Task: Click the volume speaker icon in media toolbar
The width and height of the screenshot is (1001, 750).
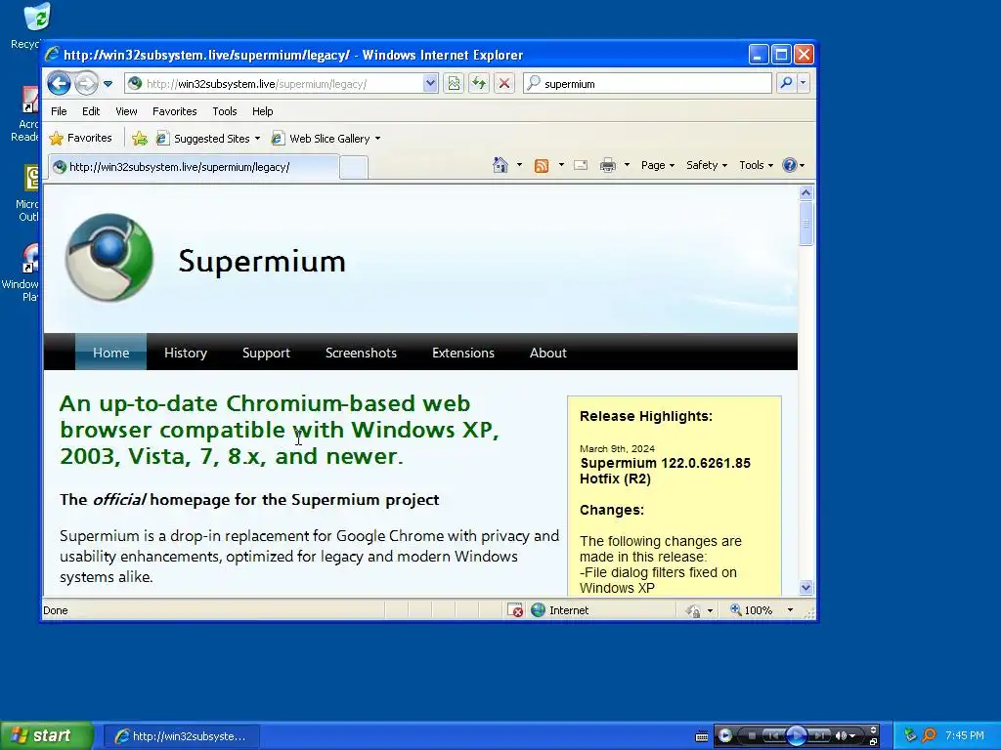Action: [842, 735]
